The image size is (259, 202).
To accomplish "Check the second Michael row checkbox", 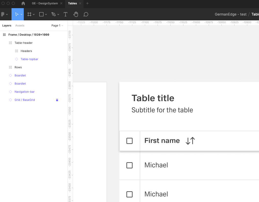I will [129, 194].
